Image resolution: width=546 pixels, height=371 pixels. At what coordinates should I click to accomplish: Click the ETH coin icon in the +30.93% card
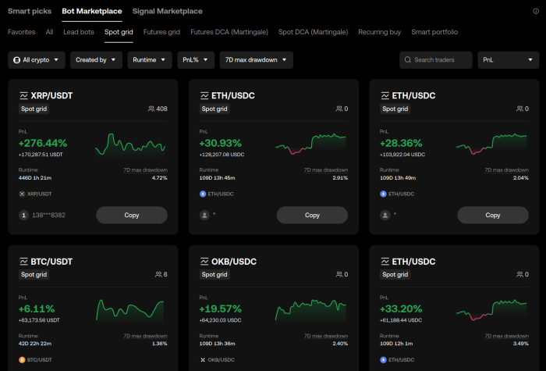pyautogui.click(x=203, y=194)
